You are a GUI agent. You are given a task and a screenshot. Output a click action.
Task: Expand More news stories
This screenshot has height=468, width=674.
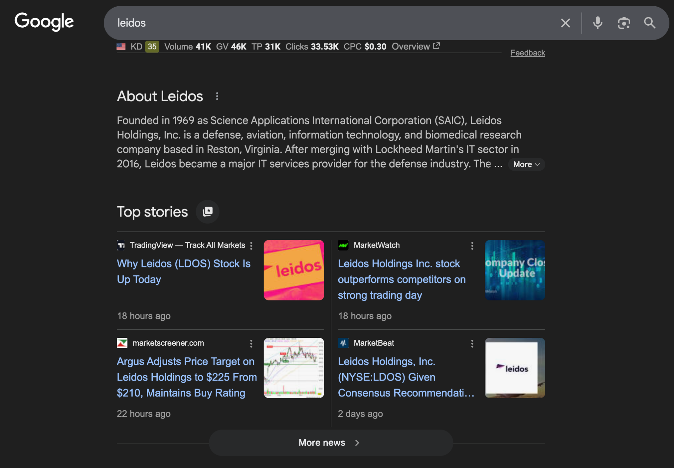tap(330, 443)
